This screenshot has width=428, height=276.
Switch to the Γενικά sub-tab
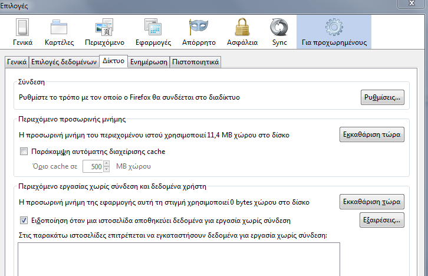(x=17, y=62)
